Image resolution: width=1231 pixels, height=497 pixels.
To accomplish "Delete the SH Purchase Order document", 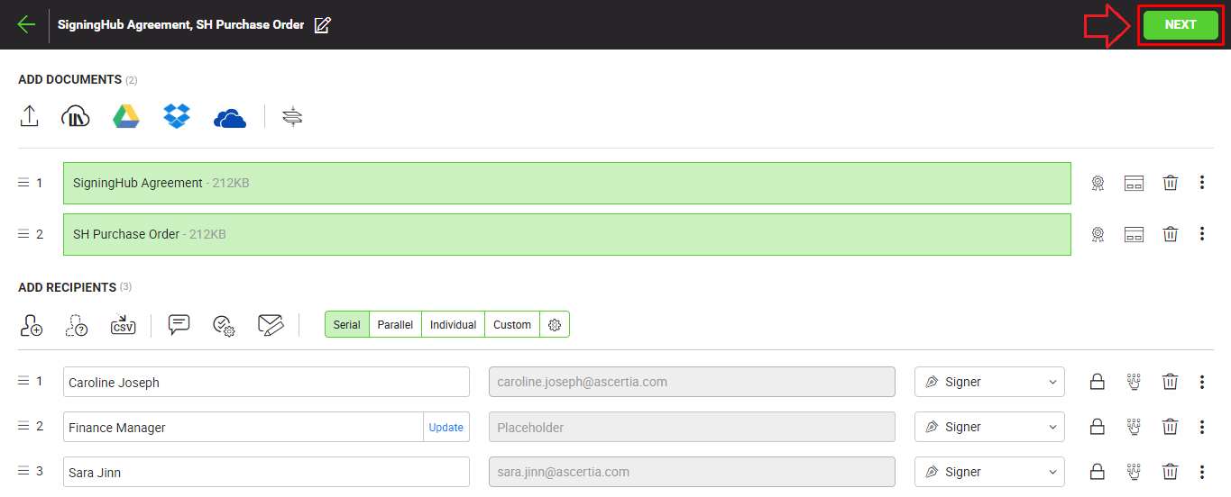I will point(1170,234).
